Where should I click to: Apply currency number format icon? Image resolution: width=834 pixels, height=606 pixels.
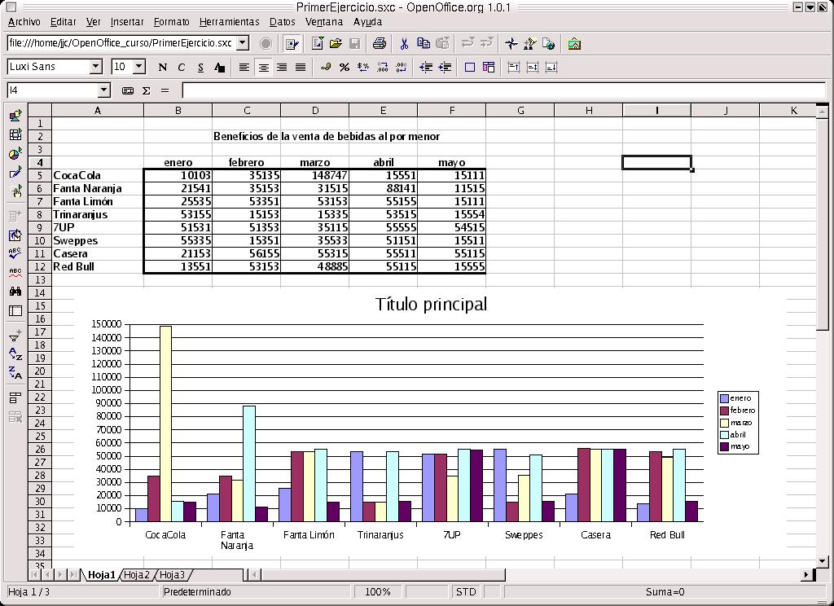tap(326, 67)
